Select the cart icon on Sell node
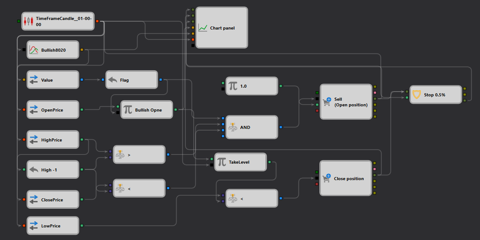480x240 pixels. click(x=327, y=102)
